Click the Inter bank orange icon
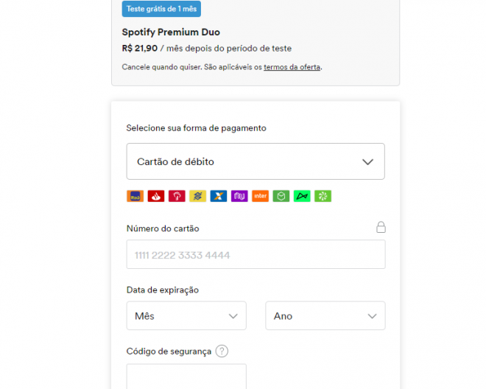486x389 pixels. pos(261,196)
